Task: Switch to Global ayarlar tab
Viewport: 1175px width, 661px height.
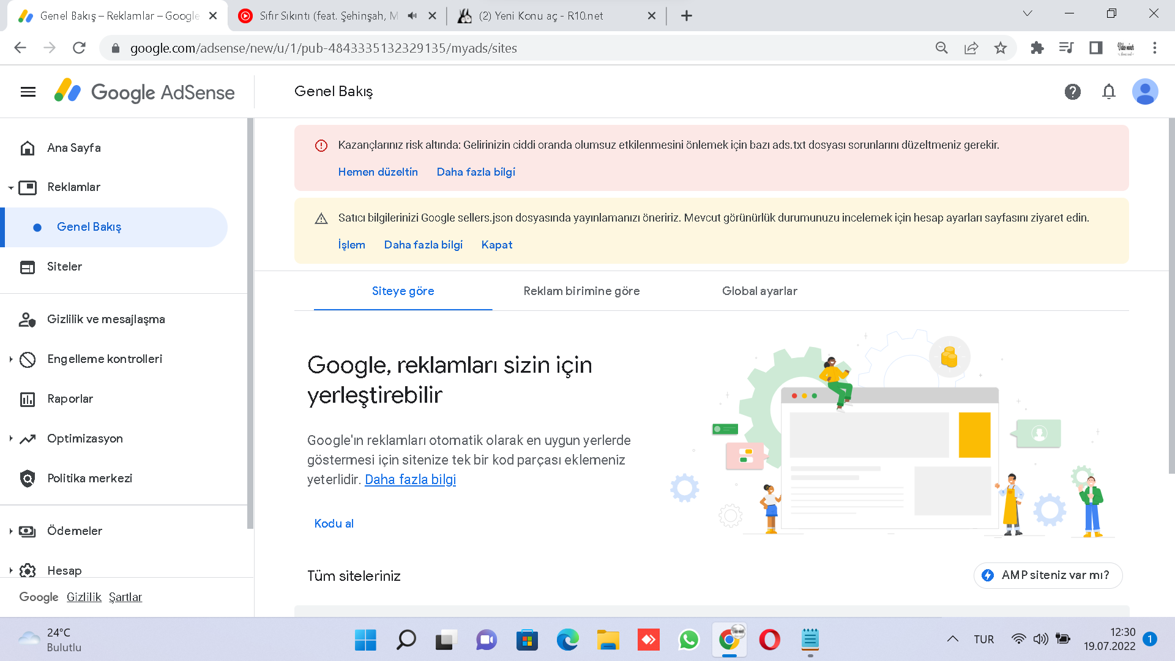Action: 759,291
